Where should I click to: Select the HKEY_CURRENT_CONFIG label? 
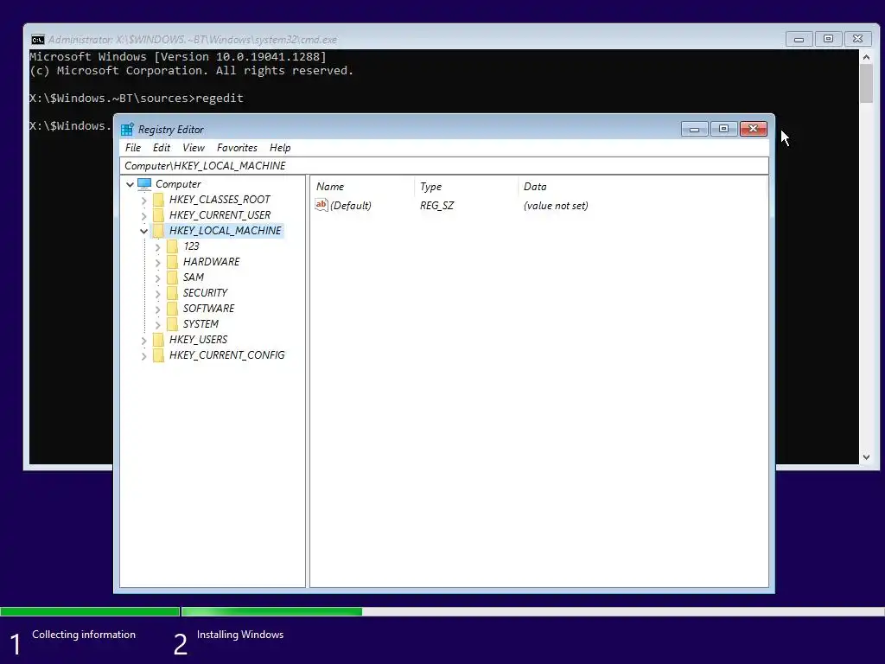click(227, 355)
